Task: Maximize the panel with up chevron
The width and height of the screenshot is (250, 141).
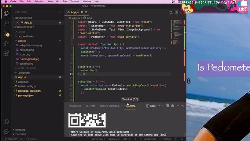Action: pyautogui.click(x=178, y=106)
